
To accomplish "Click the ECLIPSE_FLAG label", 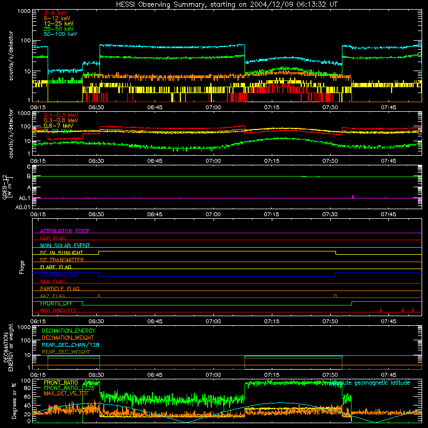I will 58,274.
